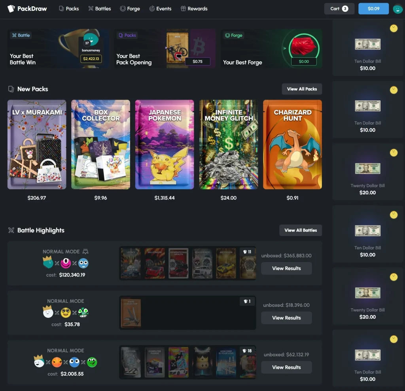Click the $0.91 pack price
The image size is (405, 391).
point(292,198)
